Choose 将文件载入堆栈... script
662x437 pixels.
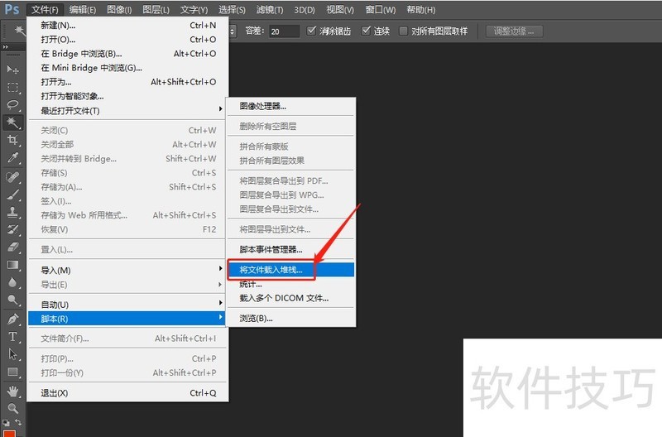pos(290,270)
